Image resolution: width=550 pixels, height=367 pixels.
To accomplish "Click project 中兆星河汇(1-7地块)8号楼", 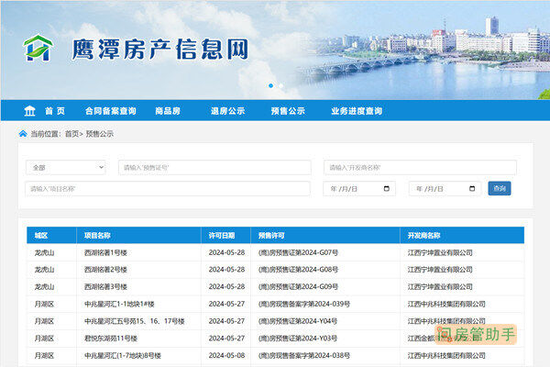I will pyautogui.click(x=123, y=356).
